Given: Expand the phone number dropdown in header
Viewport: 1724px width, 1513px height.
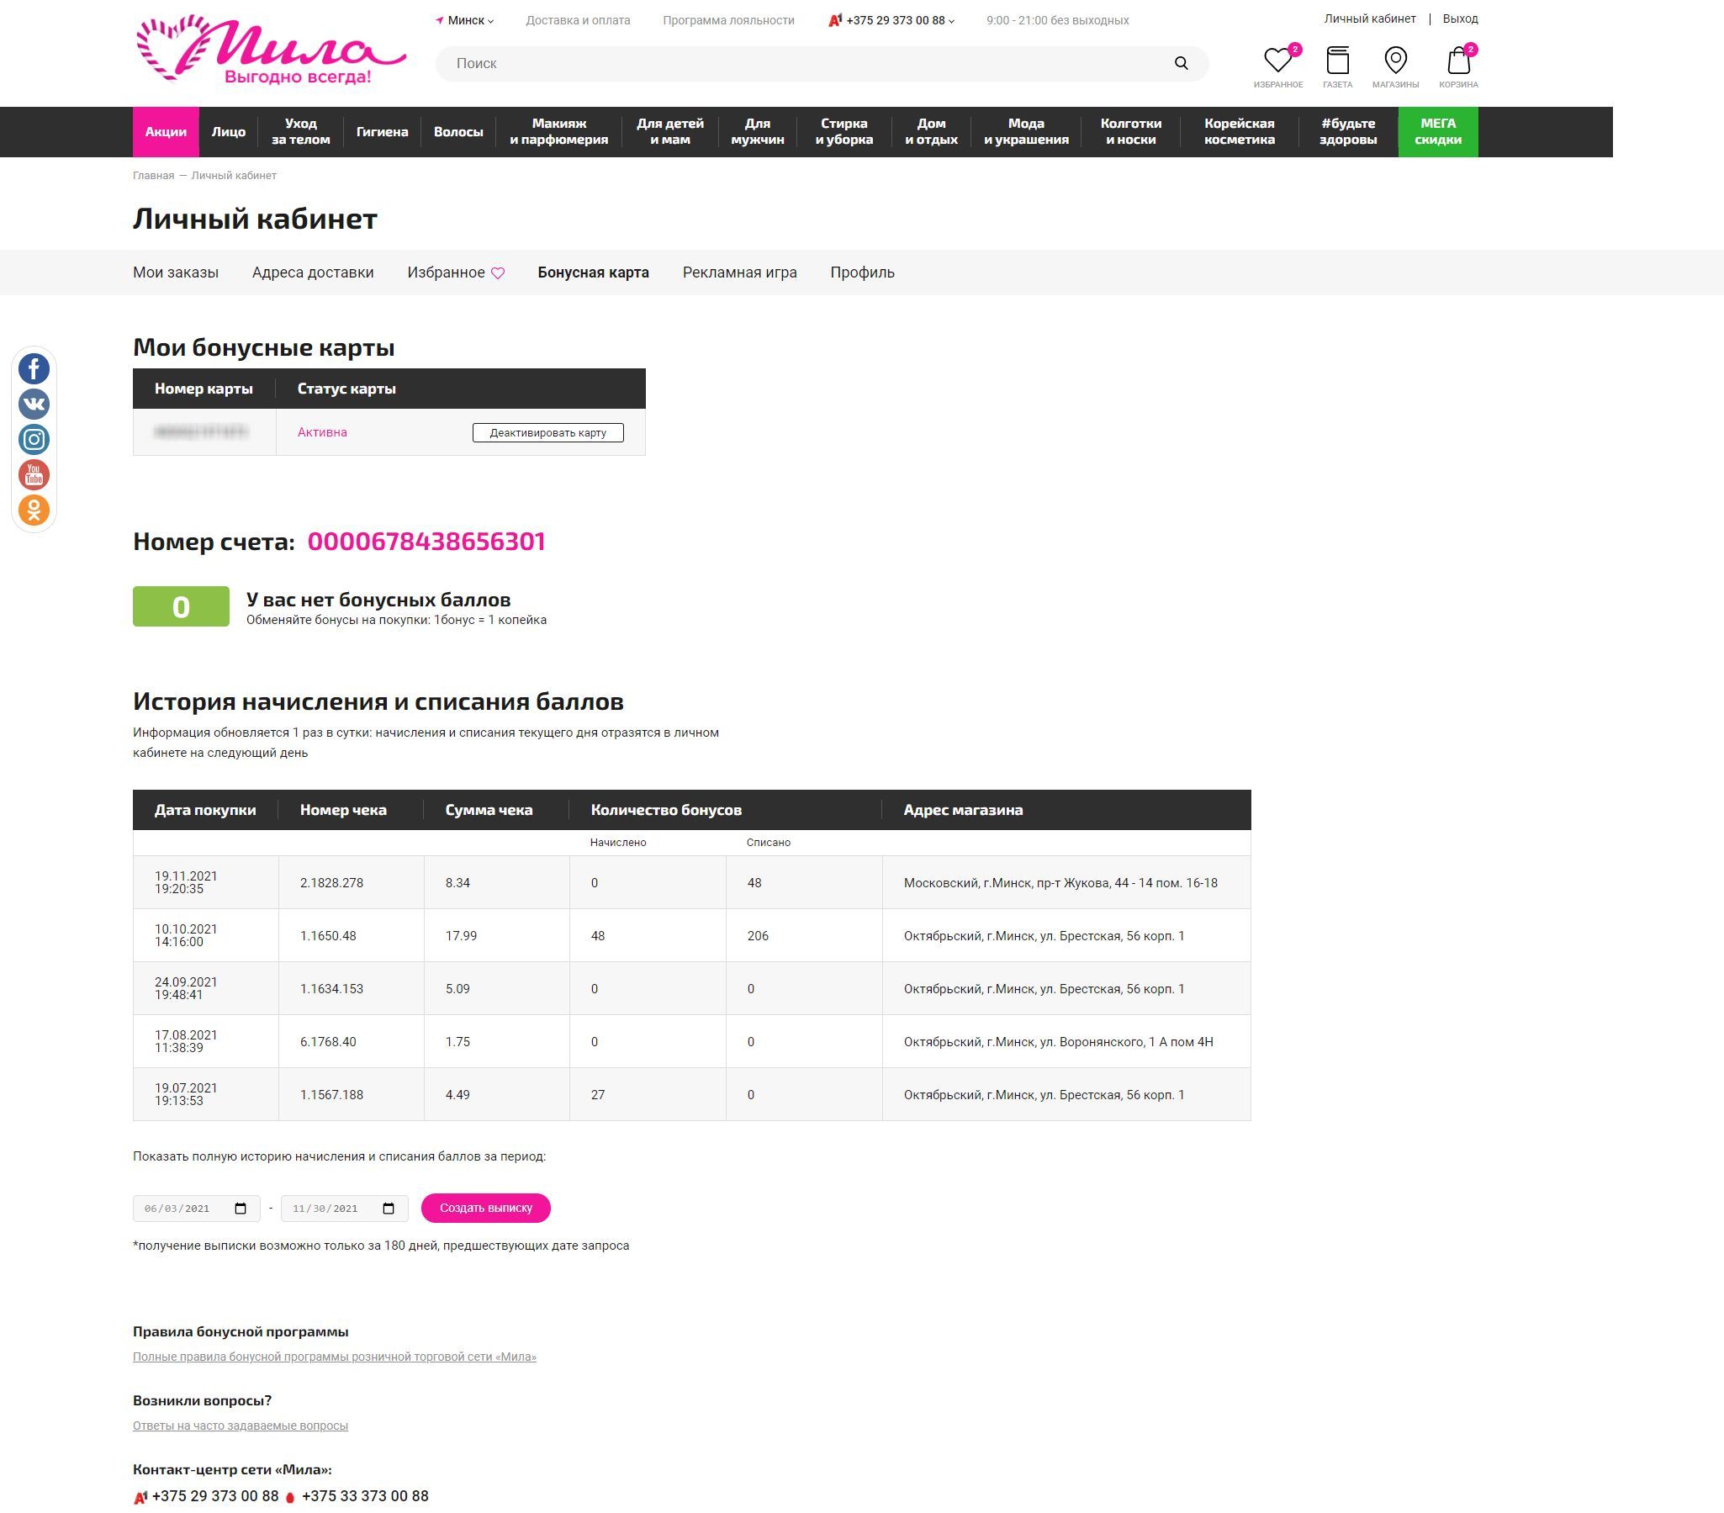Looking at the screenshot, I should 950,21.
